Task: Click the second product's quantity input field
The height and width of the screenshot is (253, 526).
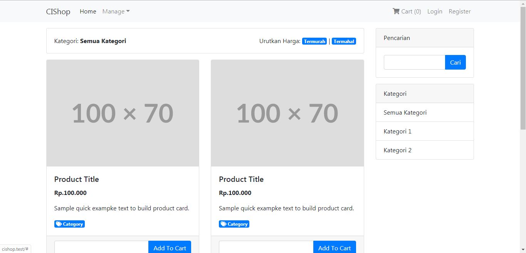Action: 266,248
